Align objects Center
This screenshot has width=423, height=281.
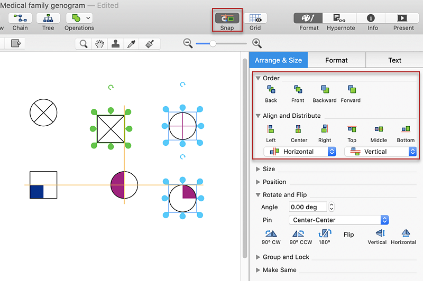tap(299, 134)
